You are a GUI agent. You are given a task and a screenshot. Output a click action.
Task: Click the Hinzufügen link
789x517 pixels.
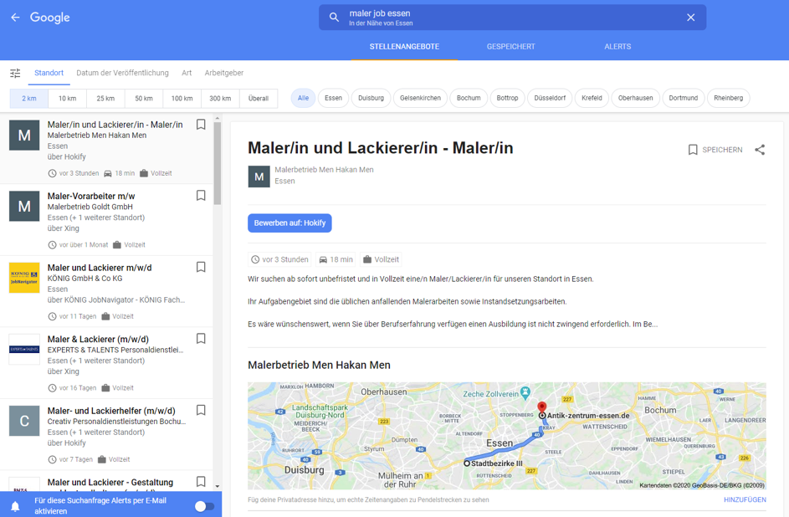coord(745,499)
